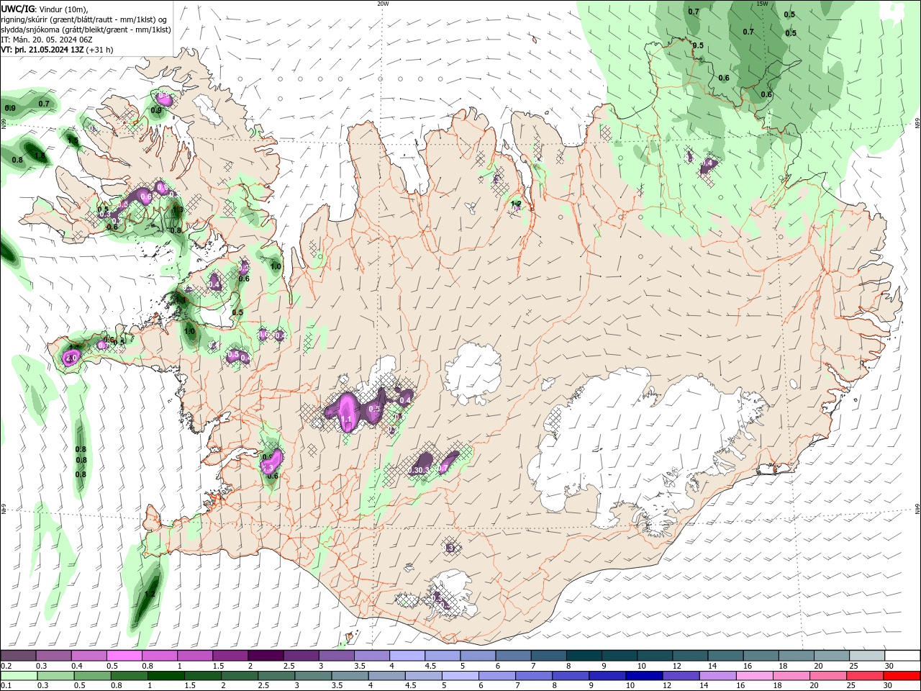Choose rain-row swatch between 2.5 and 3
The height and width of the screenshot is (691, 921).
click(276, 676)
